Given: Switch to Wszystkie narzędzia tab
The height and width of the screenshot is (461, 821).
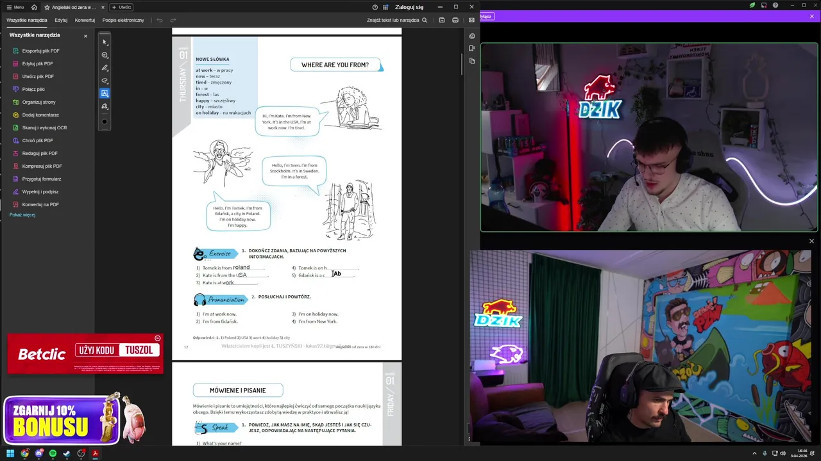Looking at the screenshot, I should [27, 20].
